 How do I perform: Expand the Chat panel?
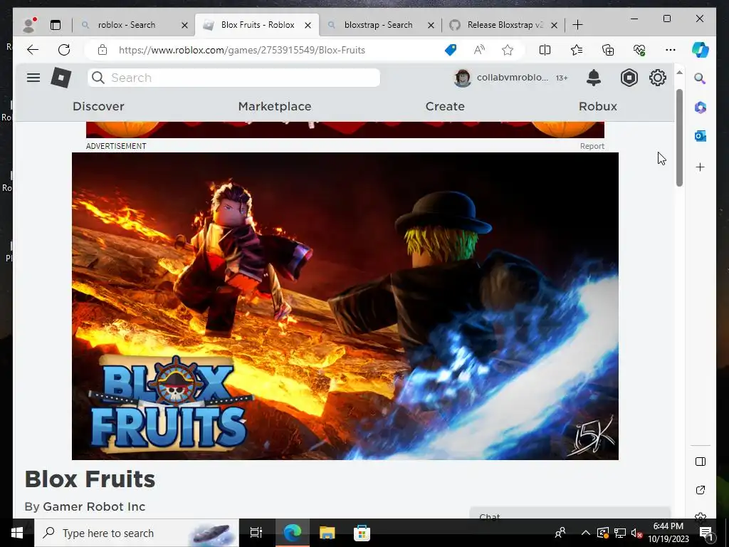[x=570, y=514]
